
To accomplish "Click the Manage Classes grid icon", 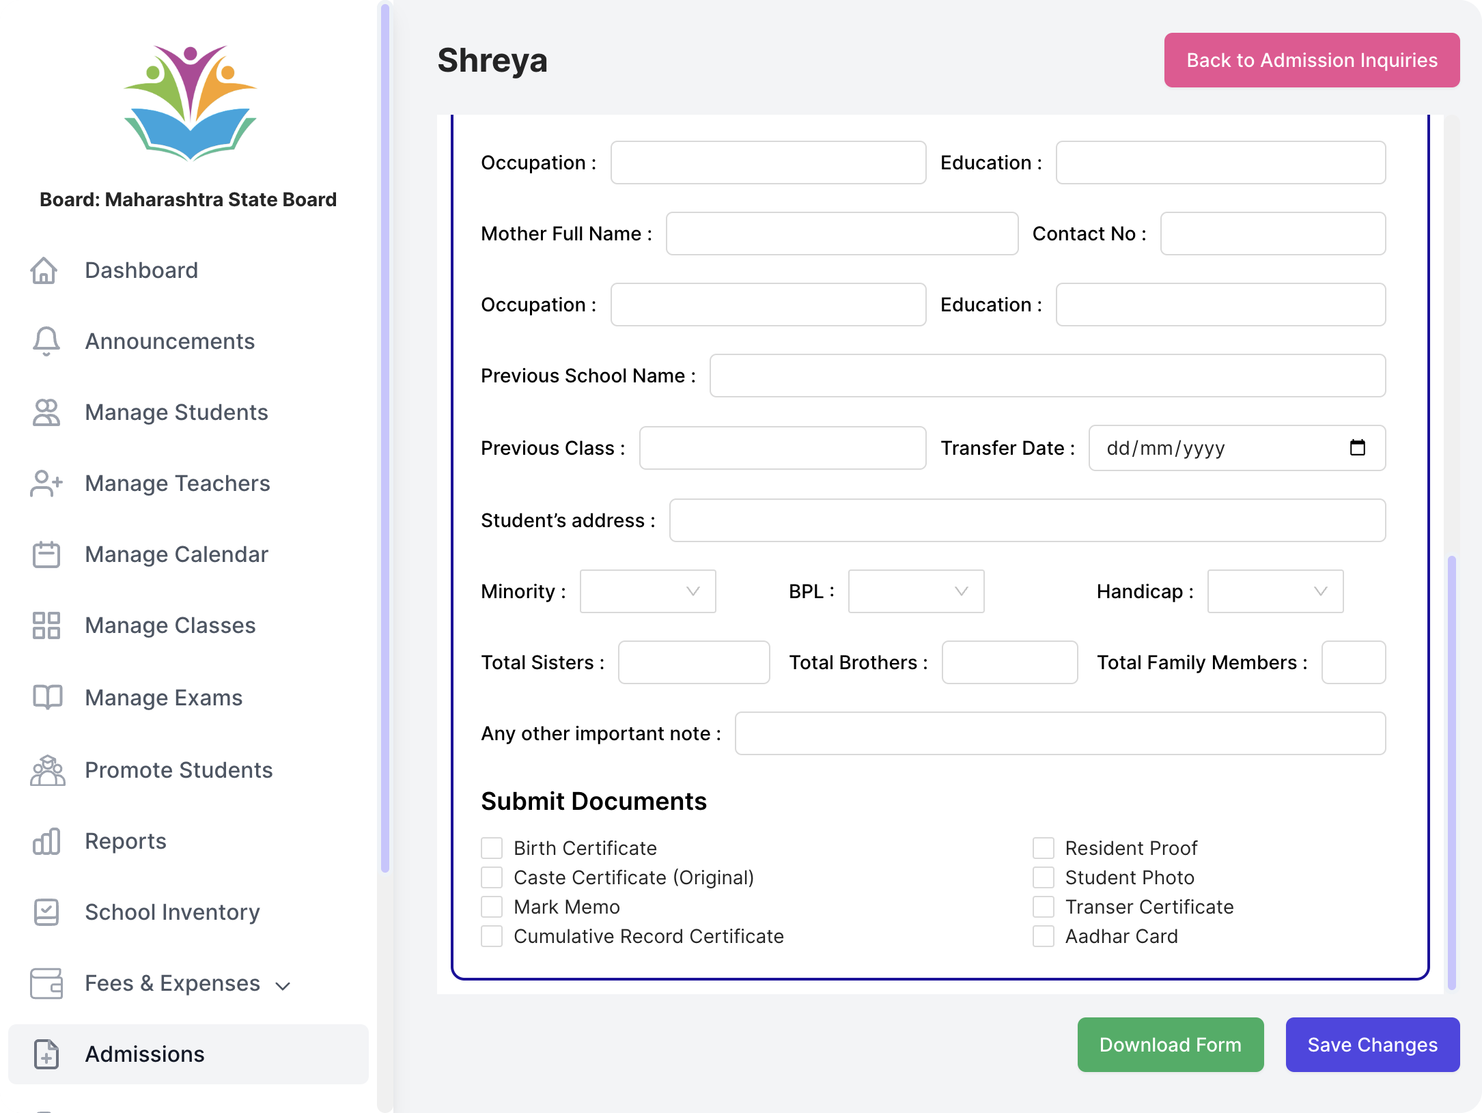I will (46, 625).
